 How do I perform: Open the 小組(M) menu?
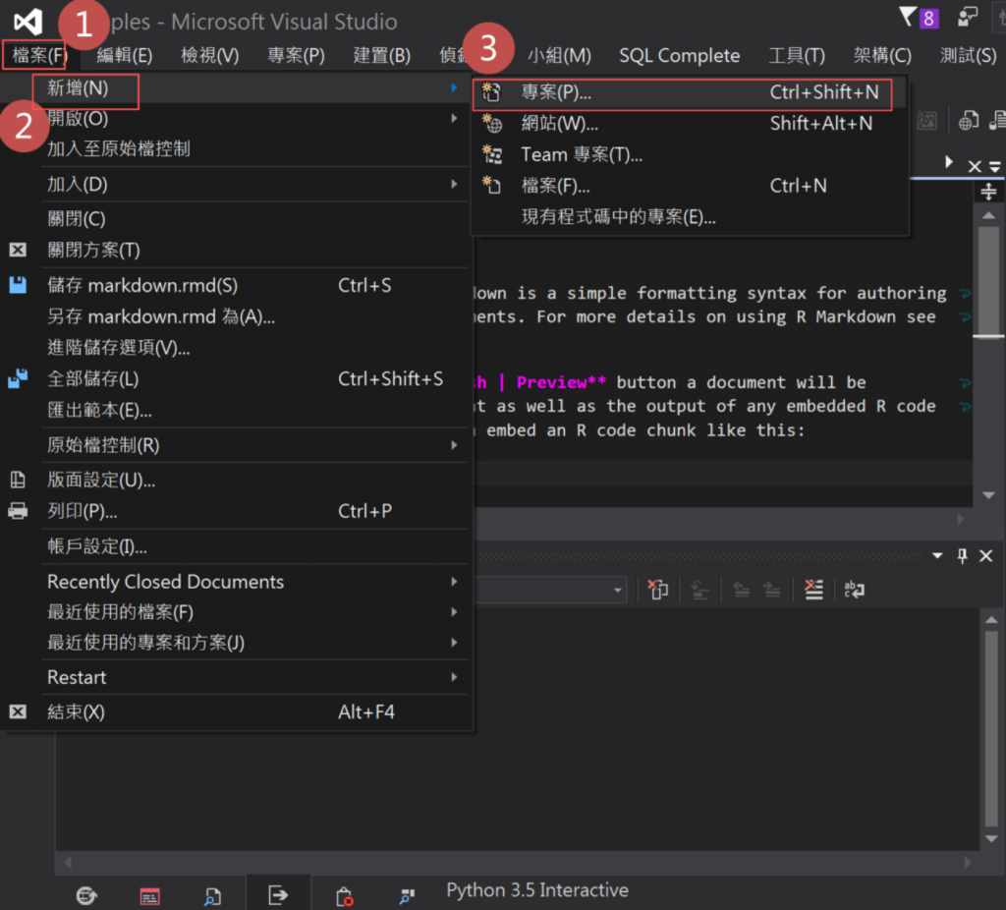[559, 55]
